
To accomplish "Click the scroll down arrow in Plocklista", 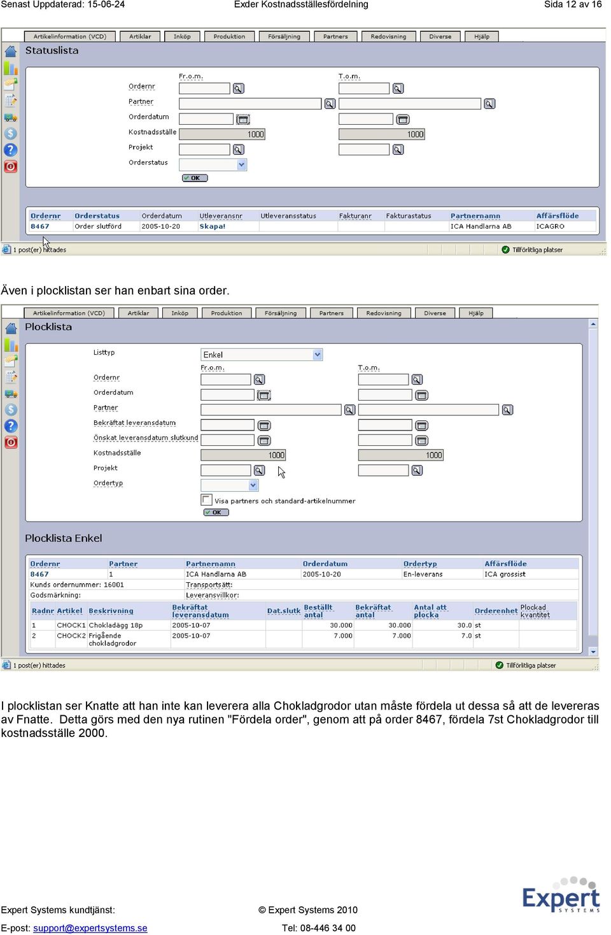I will point(593,652).
